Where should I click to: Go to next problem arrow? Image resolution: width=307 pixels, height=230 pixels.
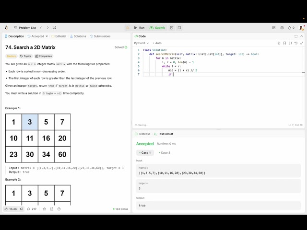point(47,28)
